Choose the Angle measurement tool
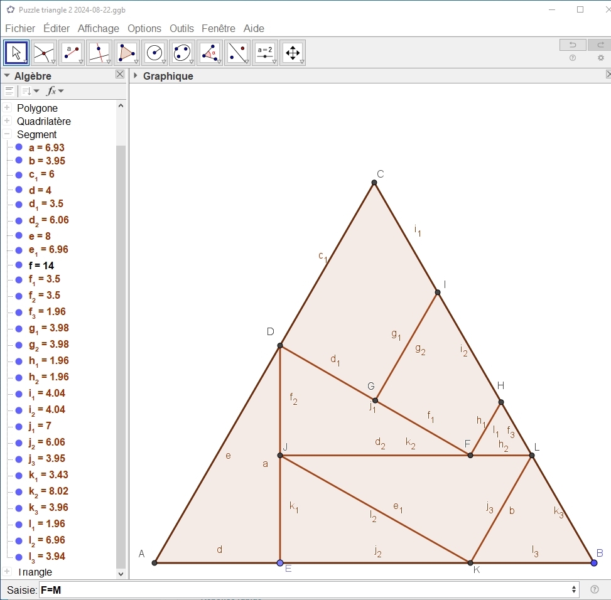The height and width of the screenshot is (600, 611). [x=210, y=53]
